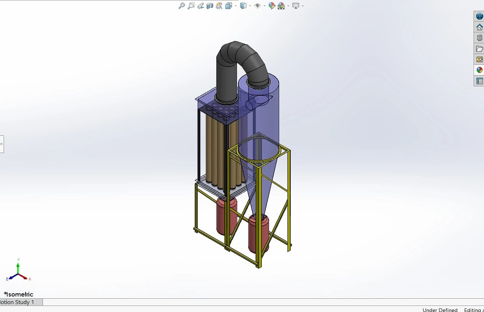This screenshot has width=484, height=312.
Task: Expand the Apply Scene dropdown arrow
Action: 289,6
